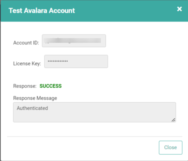Click the License Key label
This screenshot has height=161, width=188.
click(x=27, y=64)
